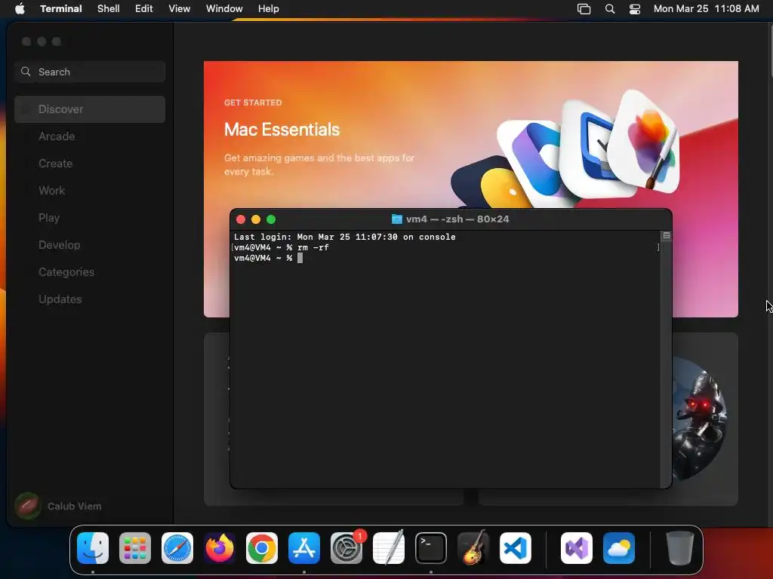Click the Calub Viem account avatar
Image resolution: width=773 pixels, height=579 pixels.
[28, 506]
